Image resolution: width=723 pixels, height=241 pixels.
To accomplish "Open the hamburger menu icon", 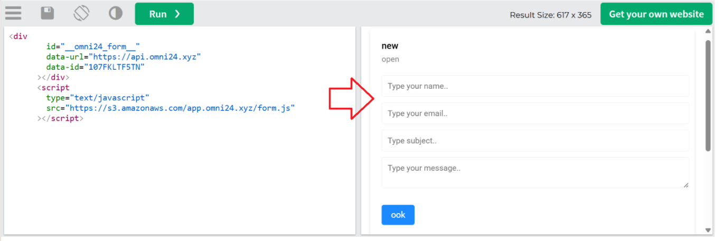I will 13,13.
